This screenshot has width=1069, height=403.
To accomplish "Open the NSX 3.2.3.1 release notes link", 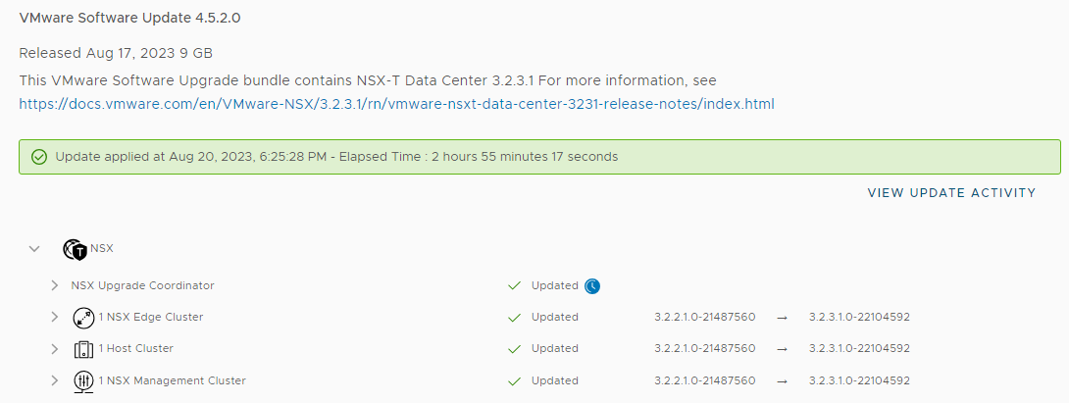I will click(x=397, y=104).
